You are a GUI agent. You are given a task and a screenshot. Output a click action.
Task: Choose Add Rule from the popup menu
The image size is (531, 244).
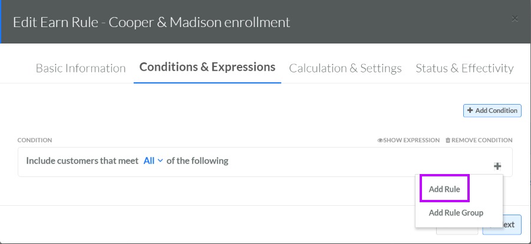[444, 189]
